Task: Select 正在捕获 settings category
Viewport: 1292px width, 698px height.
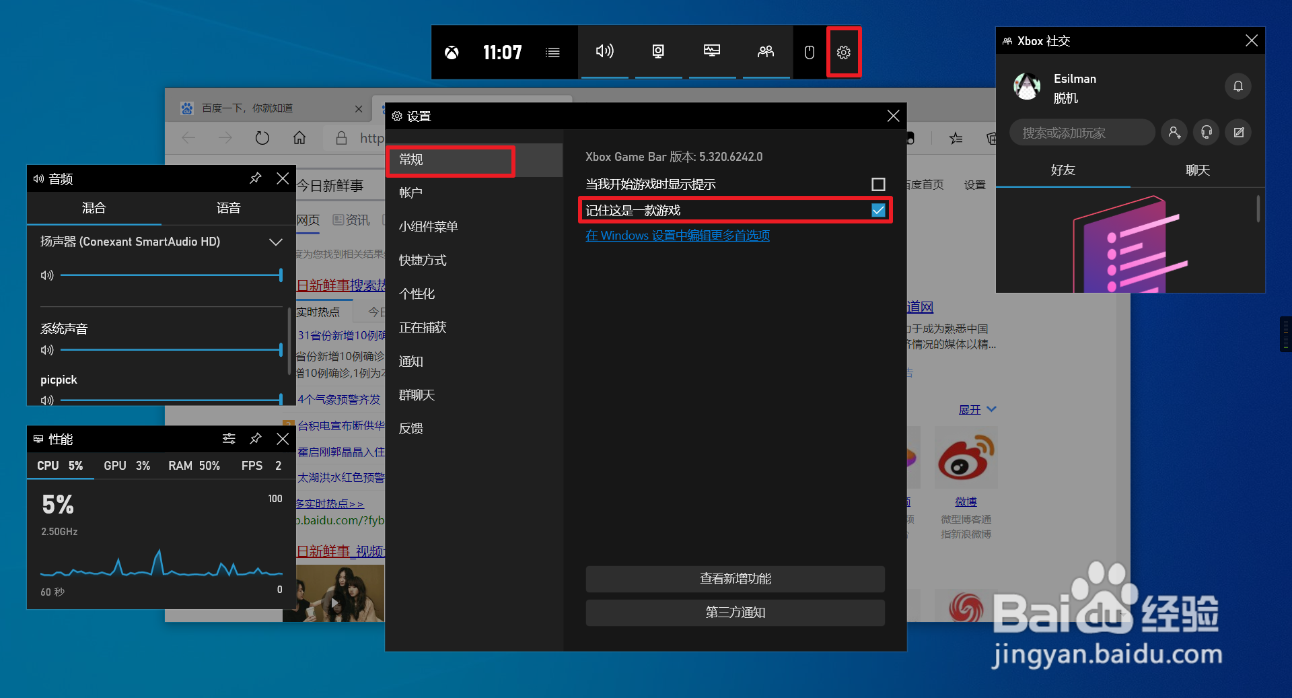Action: coord(474,327)
